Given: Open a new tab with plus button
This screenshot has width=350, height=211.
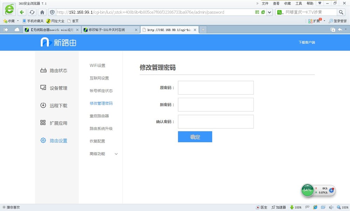Looking at the screenshot, I should pyautogui.click(x=203, y=29).
